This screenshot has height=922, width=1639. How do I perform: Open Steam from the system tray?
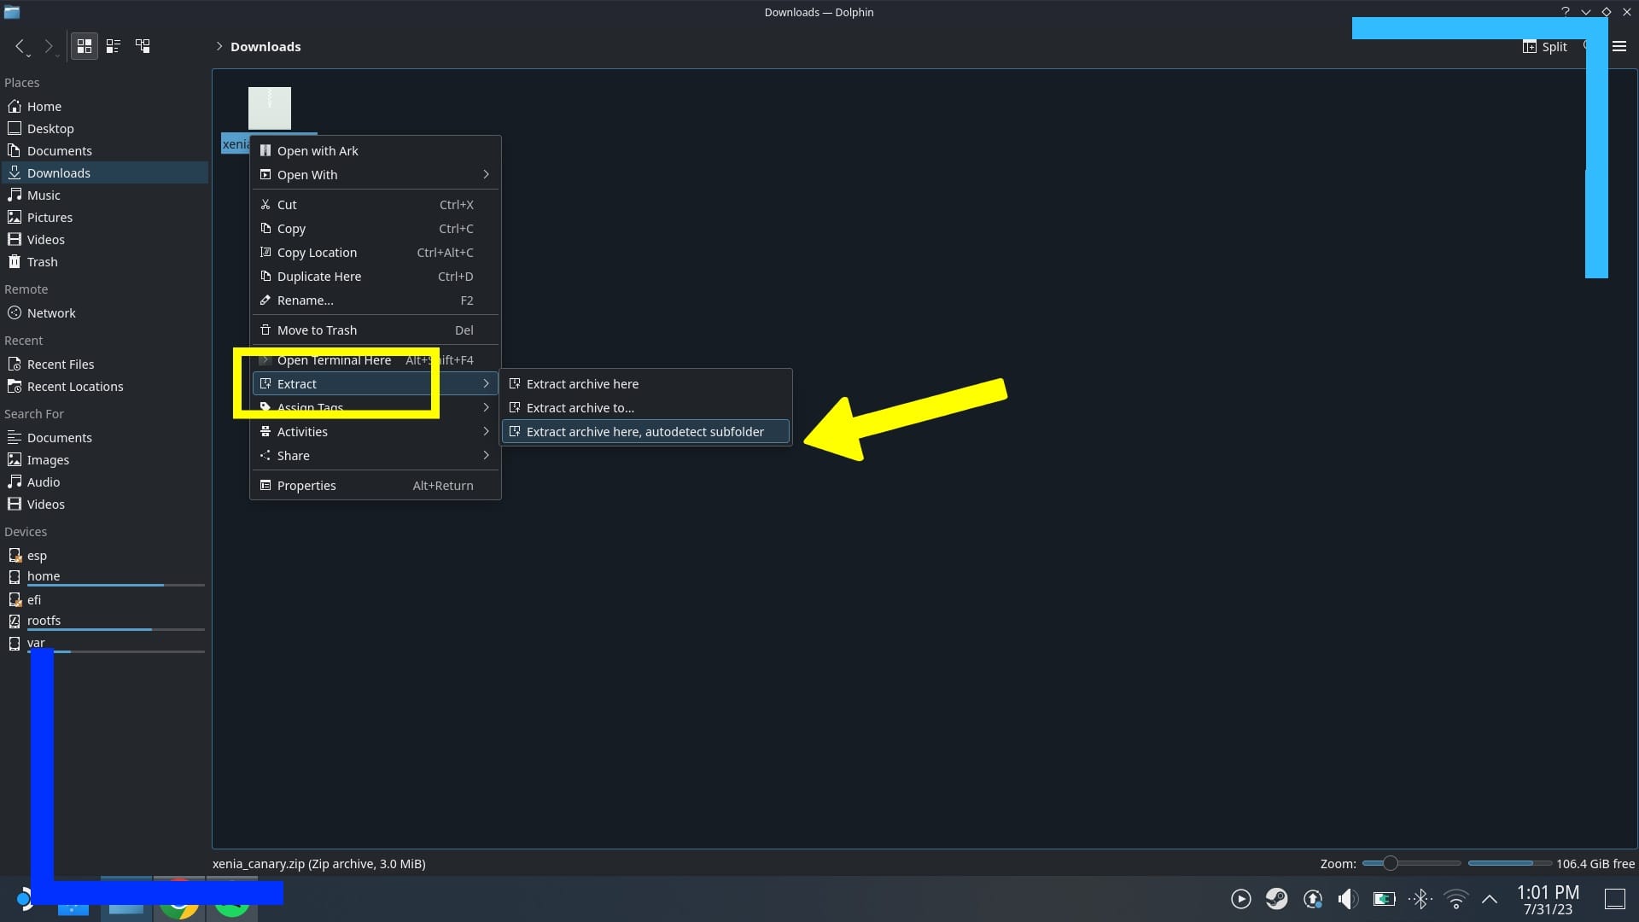(x=1275, y=899)
